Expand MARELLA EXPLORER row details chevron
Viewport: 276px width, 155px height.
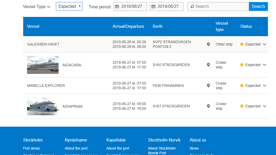[x=265, y=86]
